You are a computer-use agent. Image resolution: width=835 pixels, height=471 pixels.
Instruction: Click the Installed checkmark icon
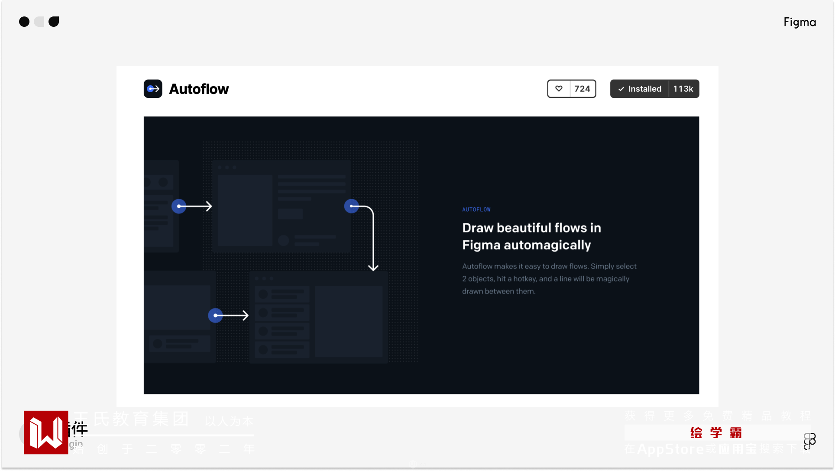621,89
